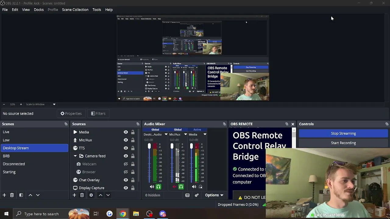Show the Browser source

[126, 172]
